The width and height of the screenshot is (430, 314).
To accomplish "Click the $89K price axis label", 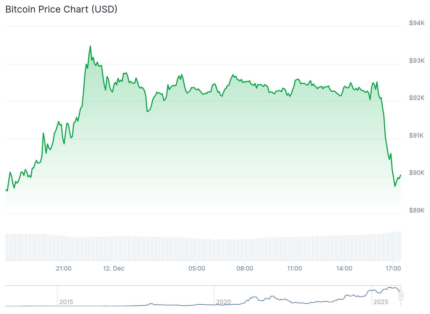I will (417, 210).
